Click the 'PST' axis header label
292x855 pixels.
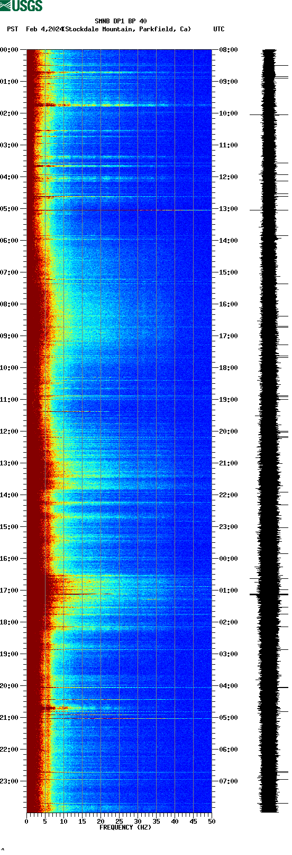click(13, 29)
